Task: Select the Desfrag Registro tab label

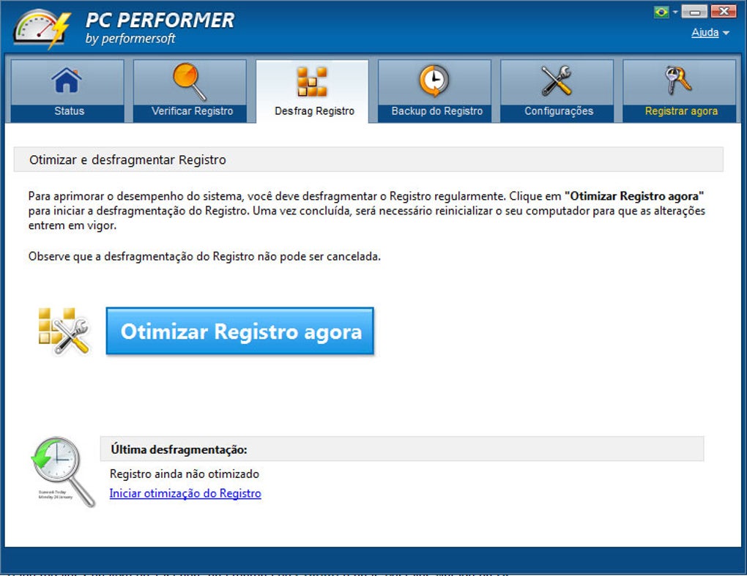Action: pos(314,111)
